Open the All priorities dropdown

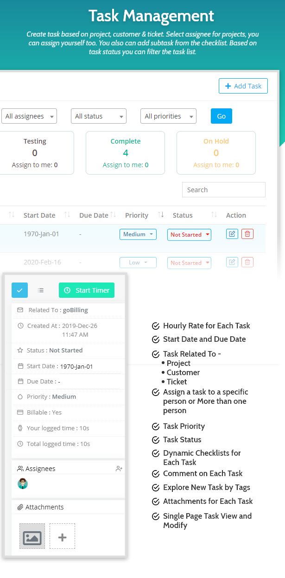pyautogui.click(x=168, y=116)
